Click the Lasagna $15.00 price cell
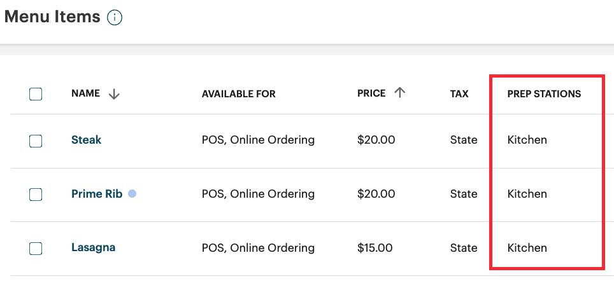614x288 pixels. click(375, 248)
